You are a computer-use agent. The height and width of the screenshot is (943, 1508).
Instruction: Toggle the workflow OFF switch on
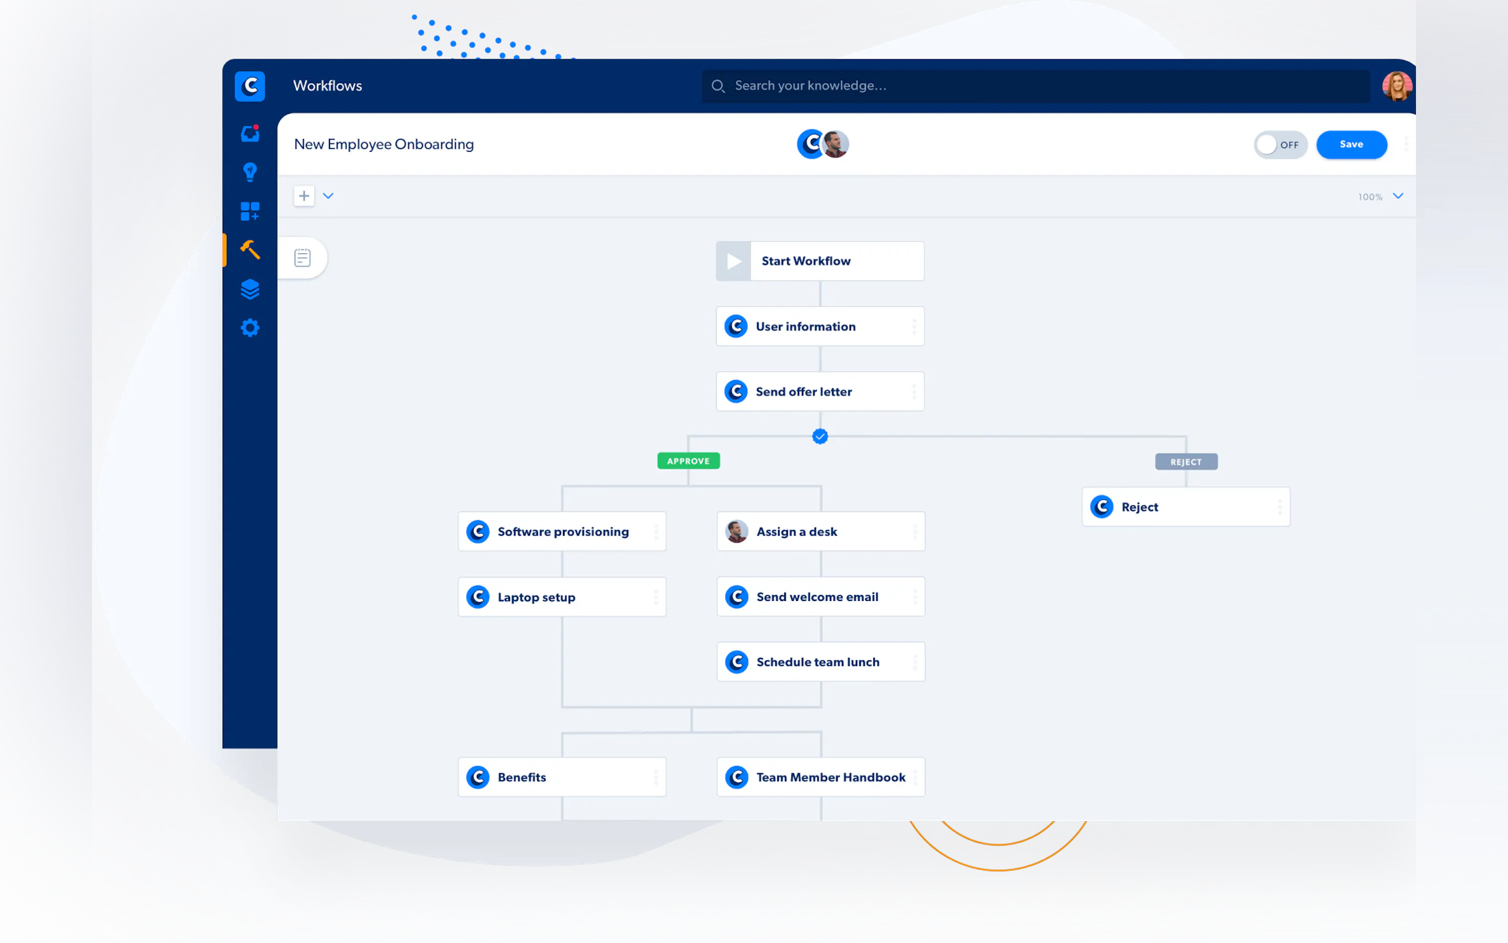(x=1280, y=145)
